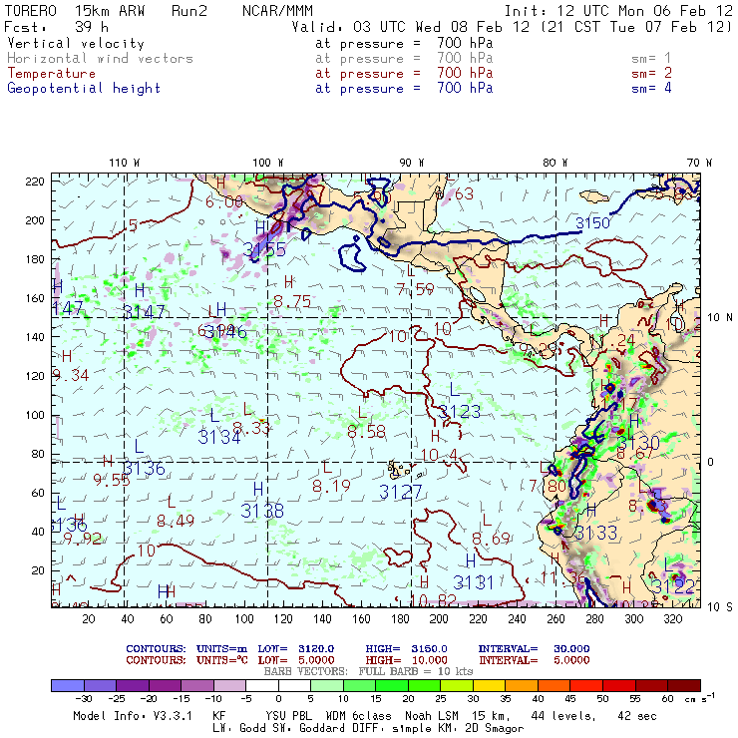Click the yellow swatch between 30 and 35
738x738 pixels.
coord(489,685)
